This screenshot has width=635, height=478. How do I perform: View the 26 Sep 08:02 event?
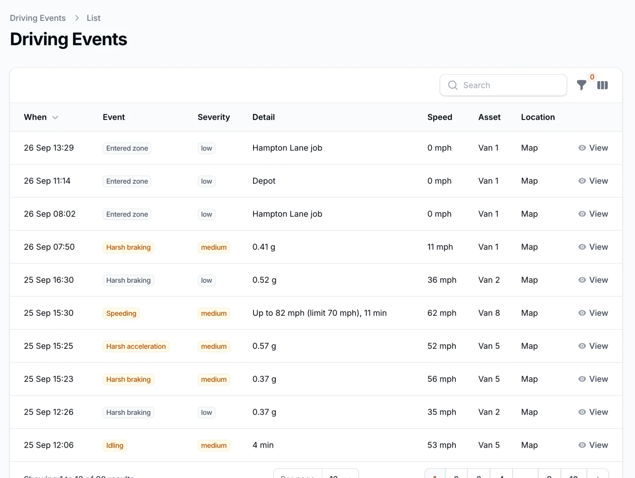593,214
